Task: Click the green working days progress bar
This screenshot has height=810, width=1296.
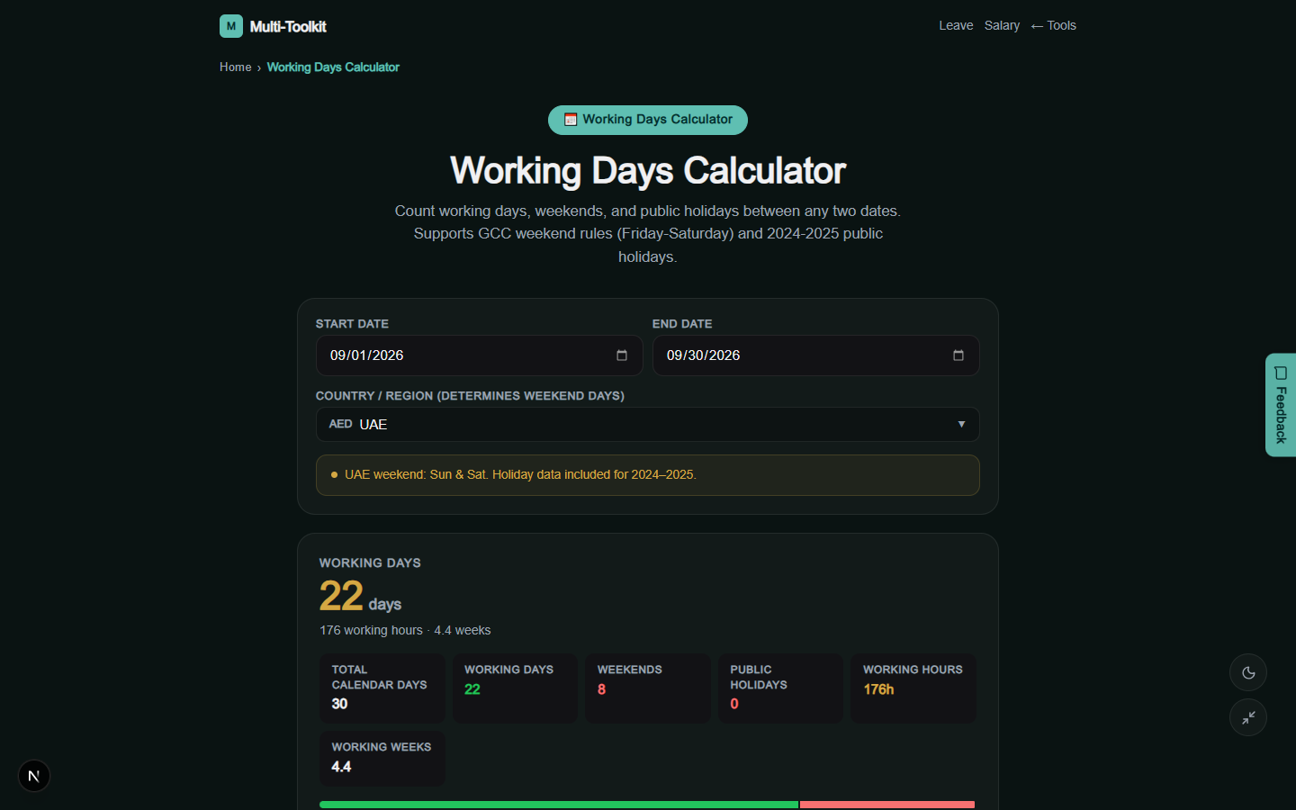Action: (559, 805)
